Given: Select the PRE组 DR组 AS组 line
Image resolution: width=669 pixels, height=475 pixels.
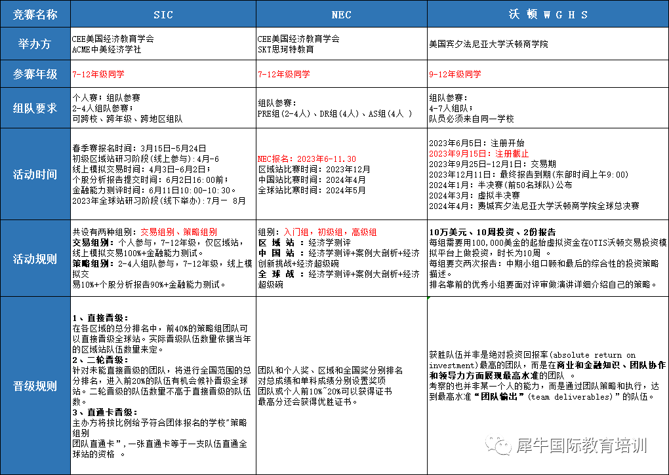Looking at the screenshot, I should tap(335, 114).
